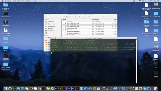Open After Effects from the Dock

pos(56,88)
